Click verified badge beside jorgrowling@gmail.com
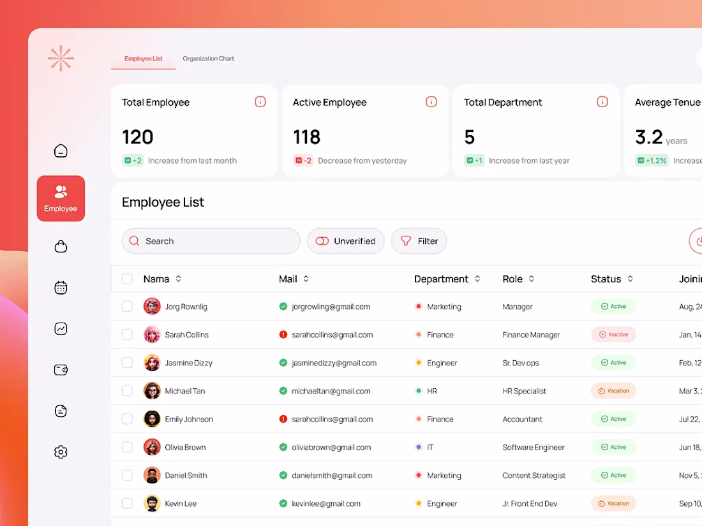 click(283, 307)
